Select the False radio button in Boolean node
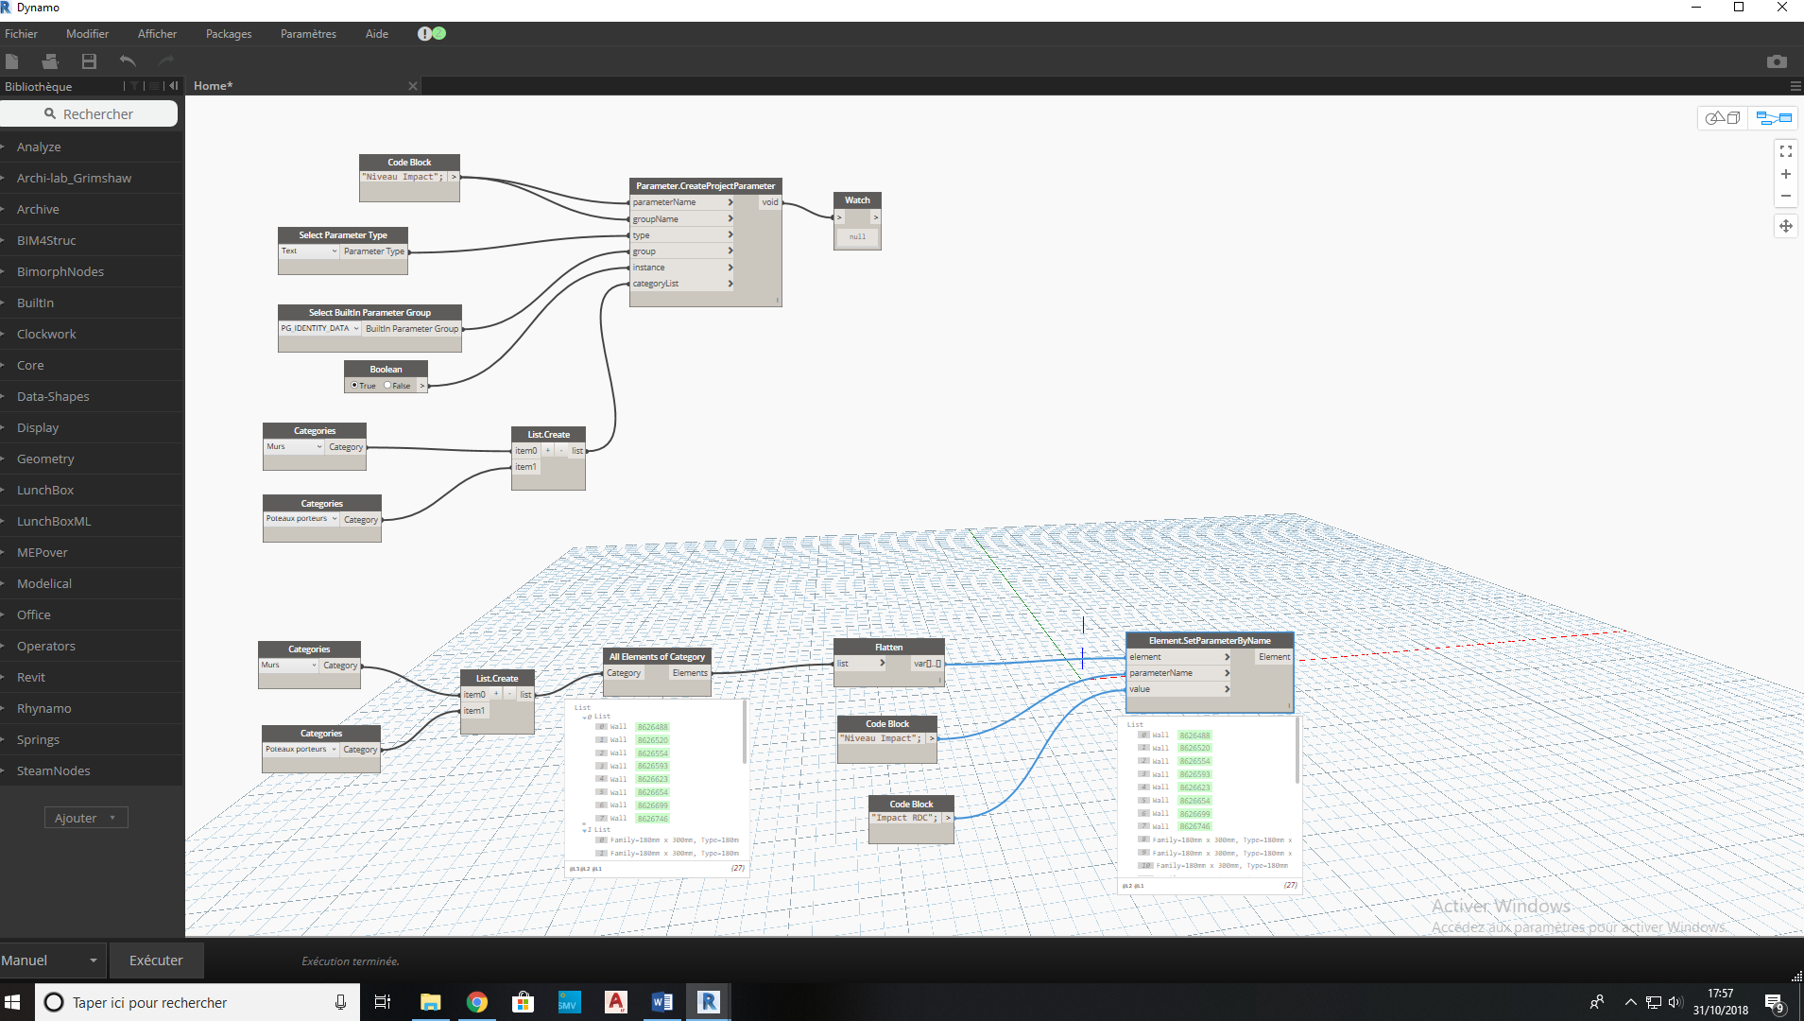The height and width of the screenshot is (1021, 1804). tap(387, 386)
